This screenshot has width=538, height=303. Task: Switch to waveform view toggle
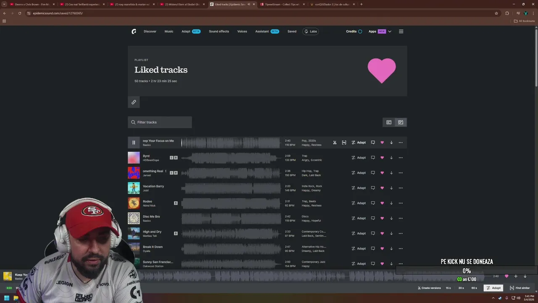click(x=401, y=122)
